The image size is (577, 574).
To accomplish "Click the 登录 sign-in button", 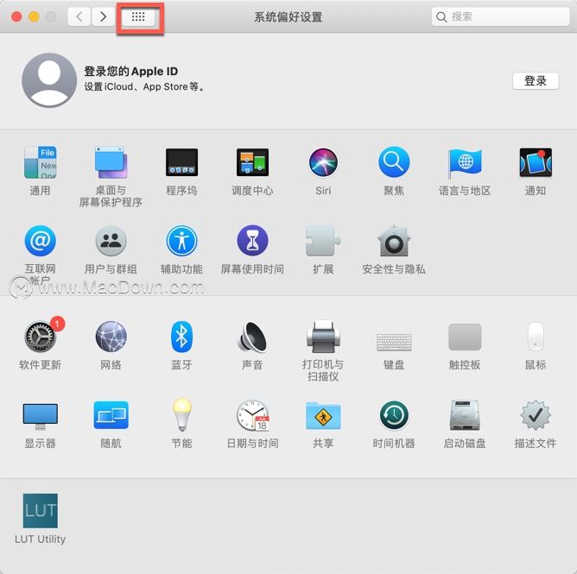I will click(536, 81).
